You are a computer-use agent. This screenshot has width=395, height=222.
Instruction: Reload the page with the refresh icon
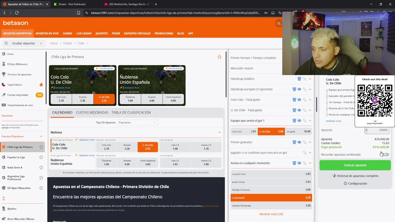click(17, 13)
